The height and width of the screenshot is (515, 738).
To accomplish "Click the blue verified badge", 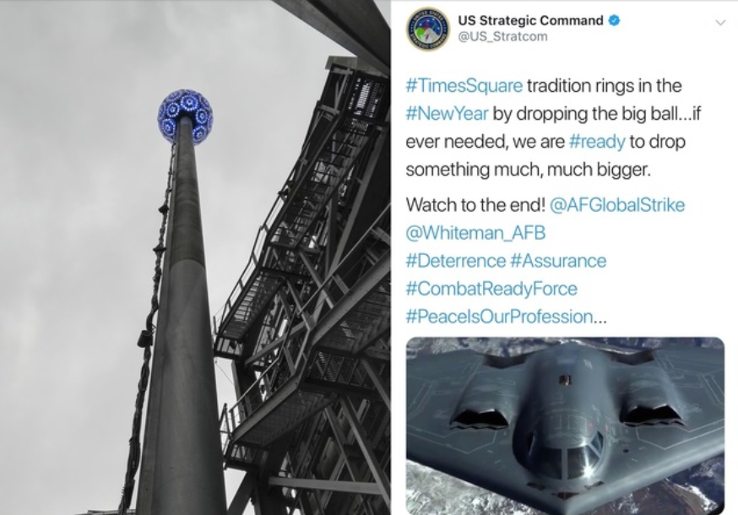I will tap(614, 21).
